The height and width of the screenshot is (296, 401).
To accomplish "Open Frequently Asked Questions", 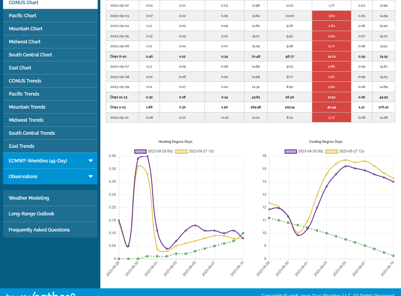I will 50,230.
